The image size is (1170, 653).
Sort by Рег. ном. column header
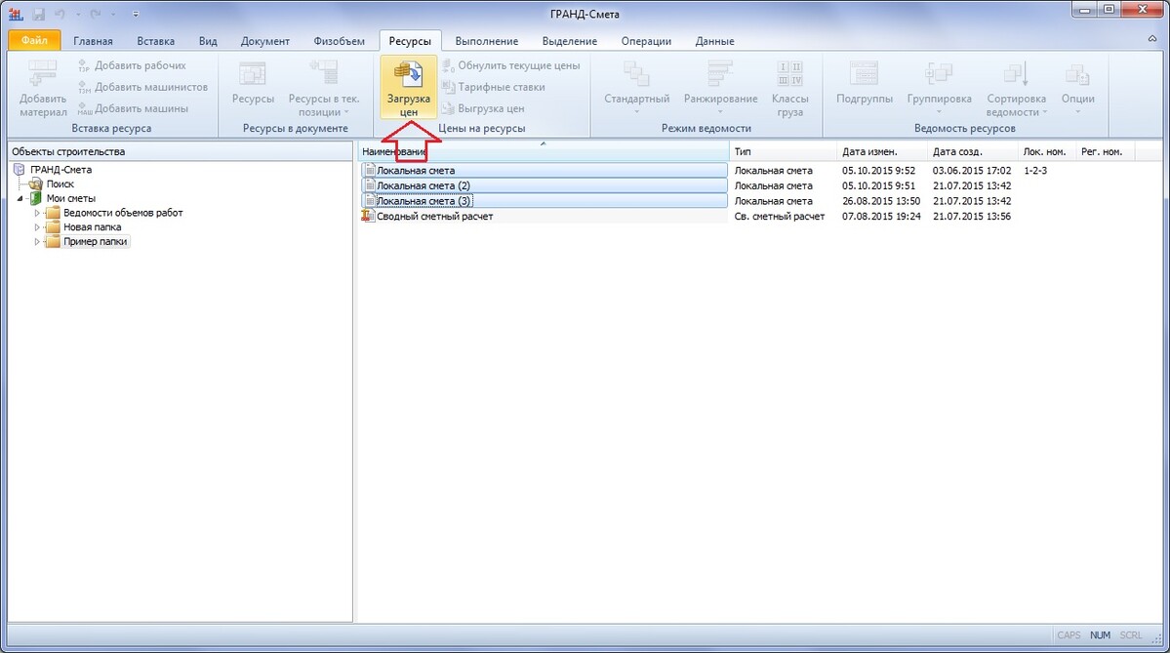coord(1105,151)
